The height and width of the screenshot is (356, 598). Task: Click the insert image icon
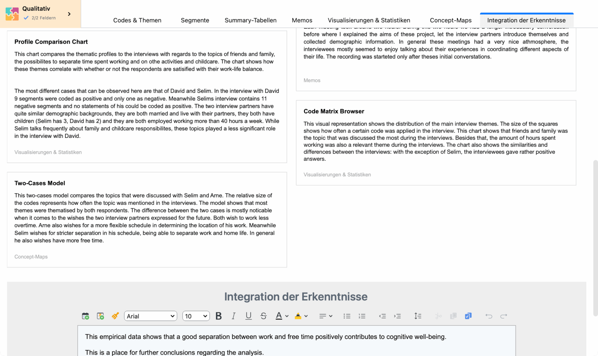click(x=100, y=316)
